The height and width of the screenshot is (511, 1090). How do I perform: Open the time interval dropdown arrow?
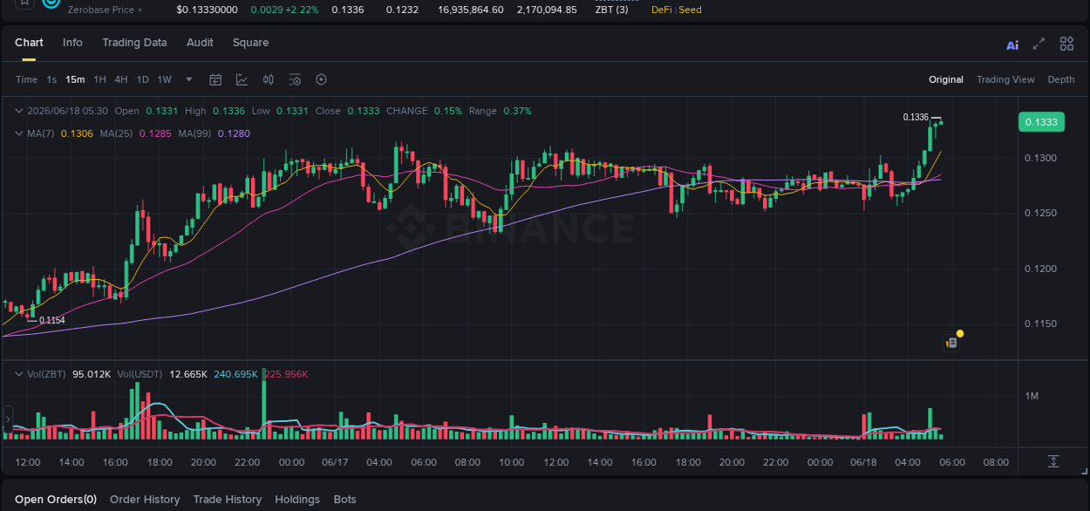(x=189, y=79)
